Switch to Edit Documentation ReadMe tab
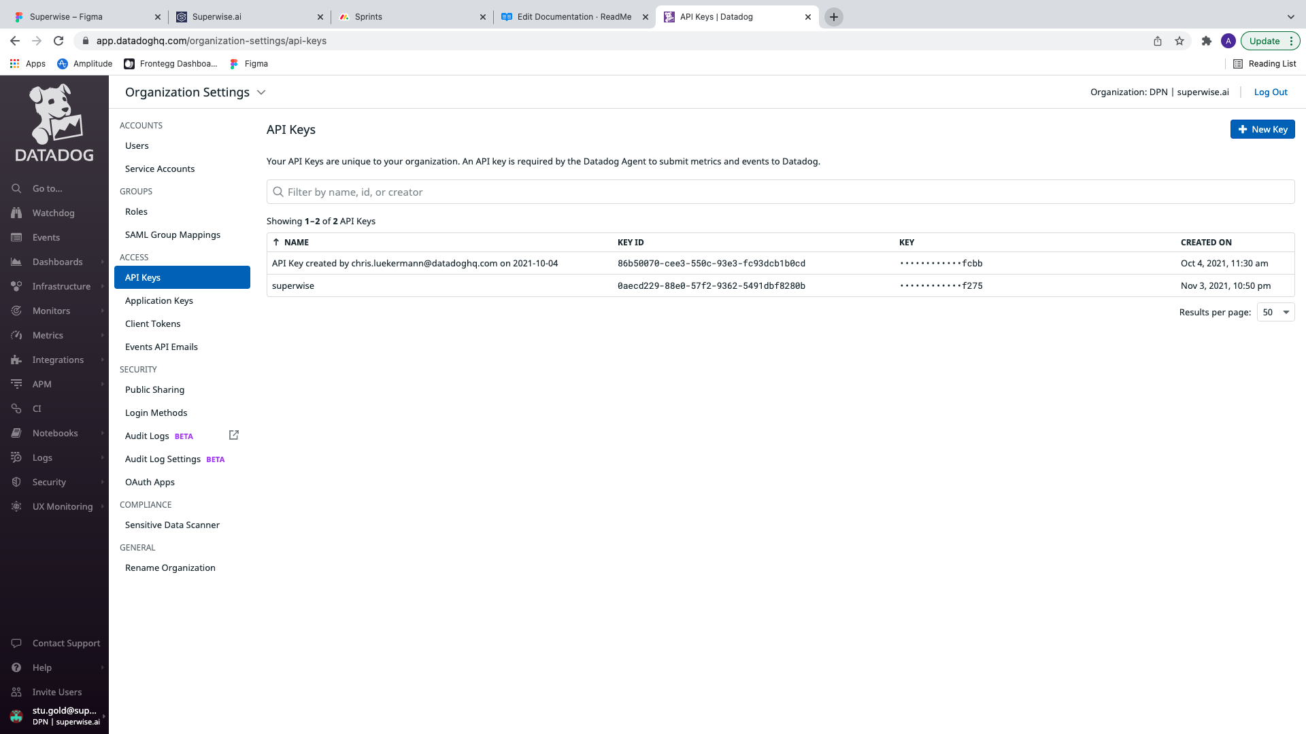Viewport: 1306px width, 734px height. click(573, 16)
